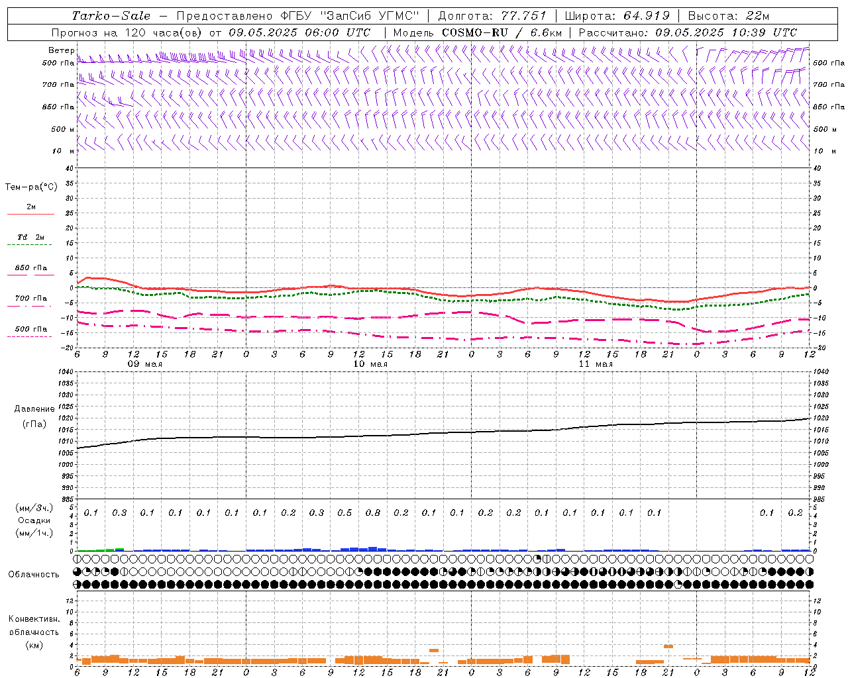848x678 pixels.
Task: Select the 10 мая date label
Action: pyautogui.click(x=370, y=364)
